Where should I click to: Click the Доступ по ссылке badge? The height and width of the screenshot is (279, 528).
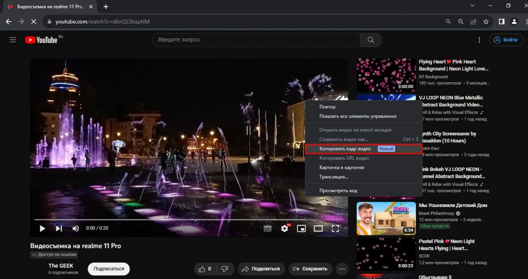pyautogui.click(x=54, y=254)
